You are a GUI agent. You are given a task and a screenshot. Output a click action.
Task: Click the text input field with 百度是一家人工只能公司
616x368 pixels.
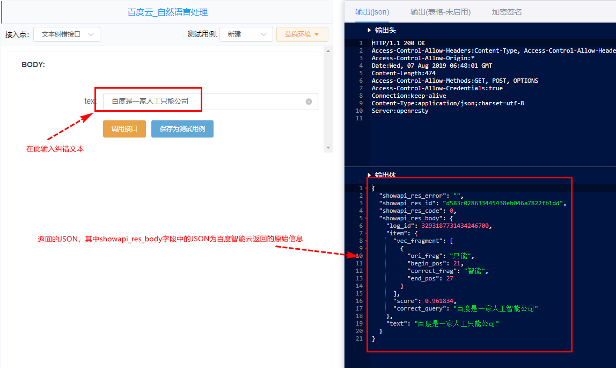pos(210,102)
